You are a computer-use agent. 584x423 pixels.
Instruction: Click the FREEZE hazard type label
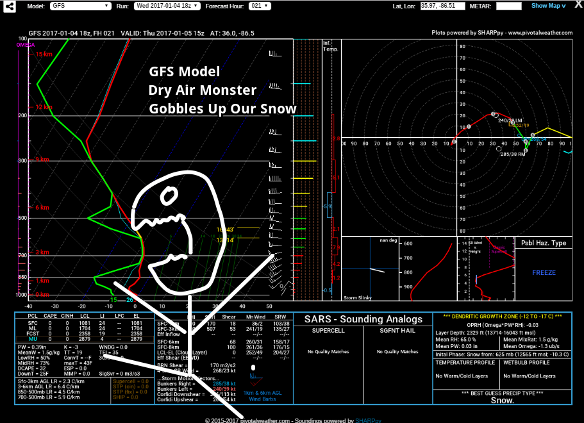[x=544, y=272]
